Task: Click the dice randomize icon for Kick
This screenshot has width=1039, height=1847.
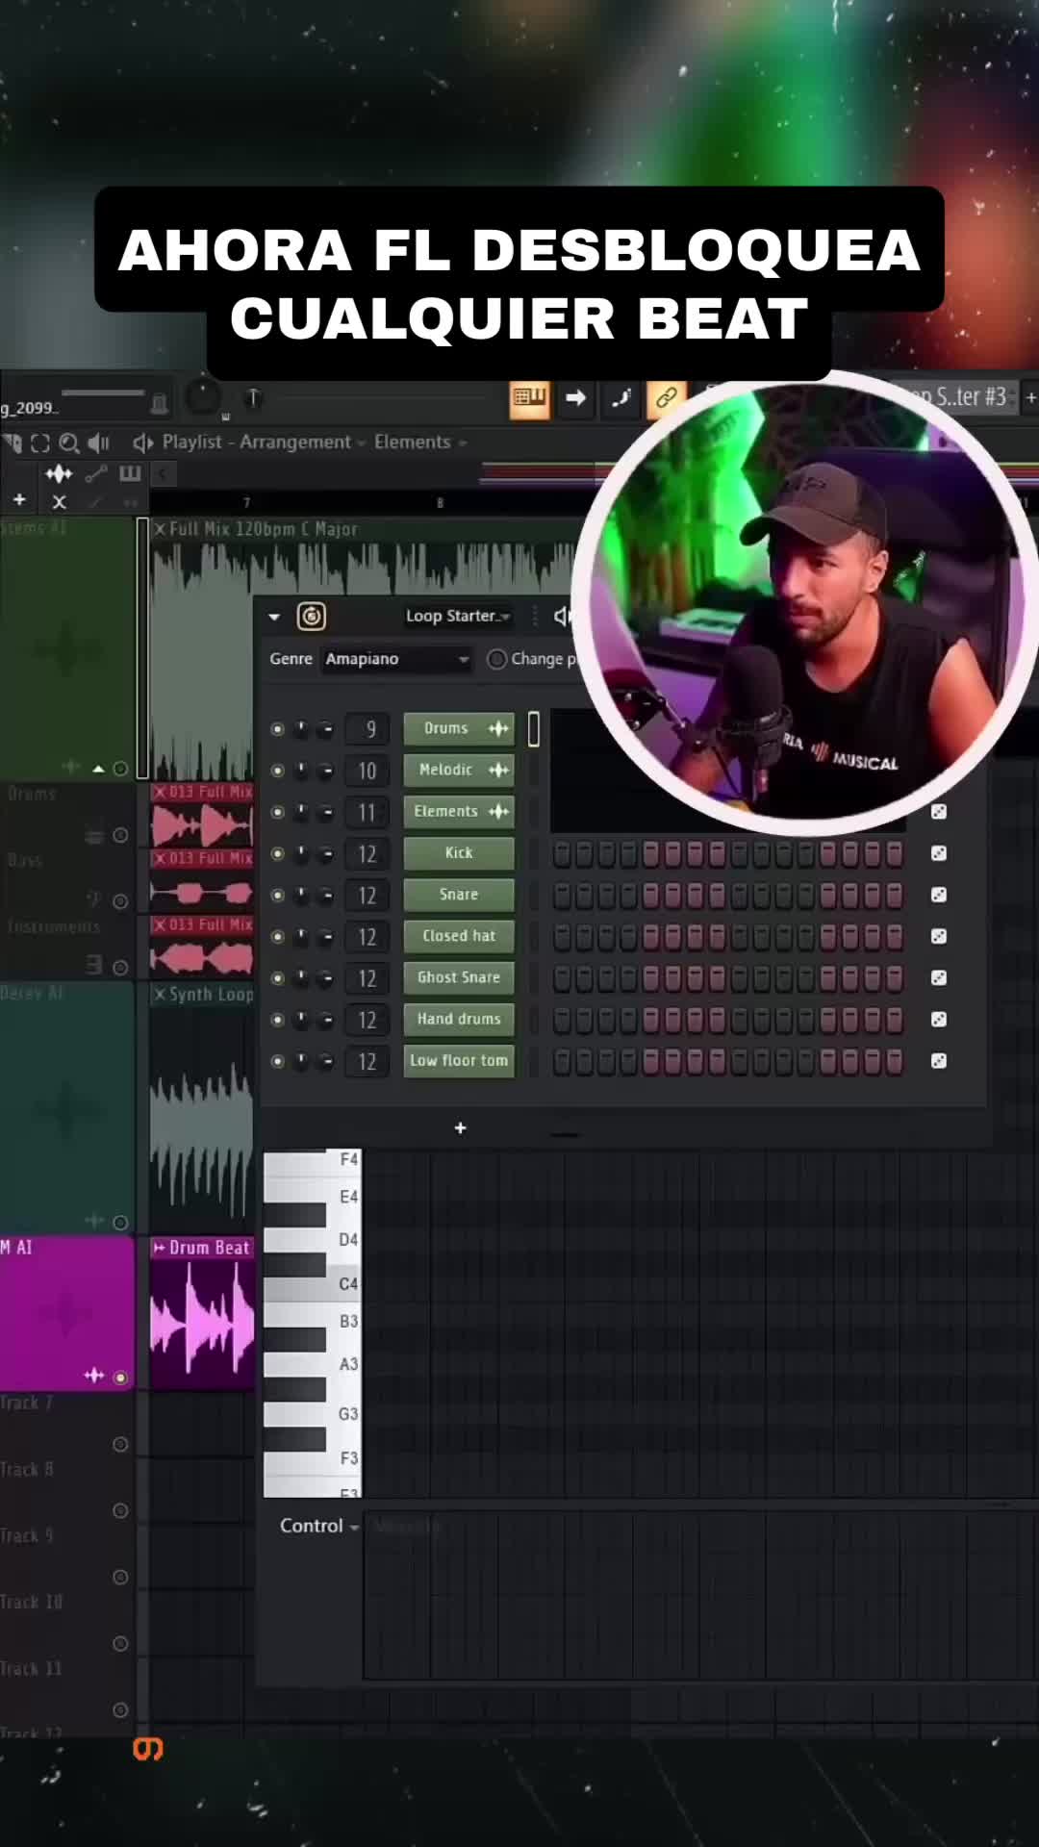Action: tap(939, 853)
